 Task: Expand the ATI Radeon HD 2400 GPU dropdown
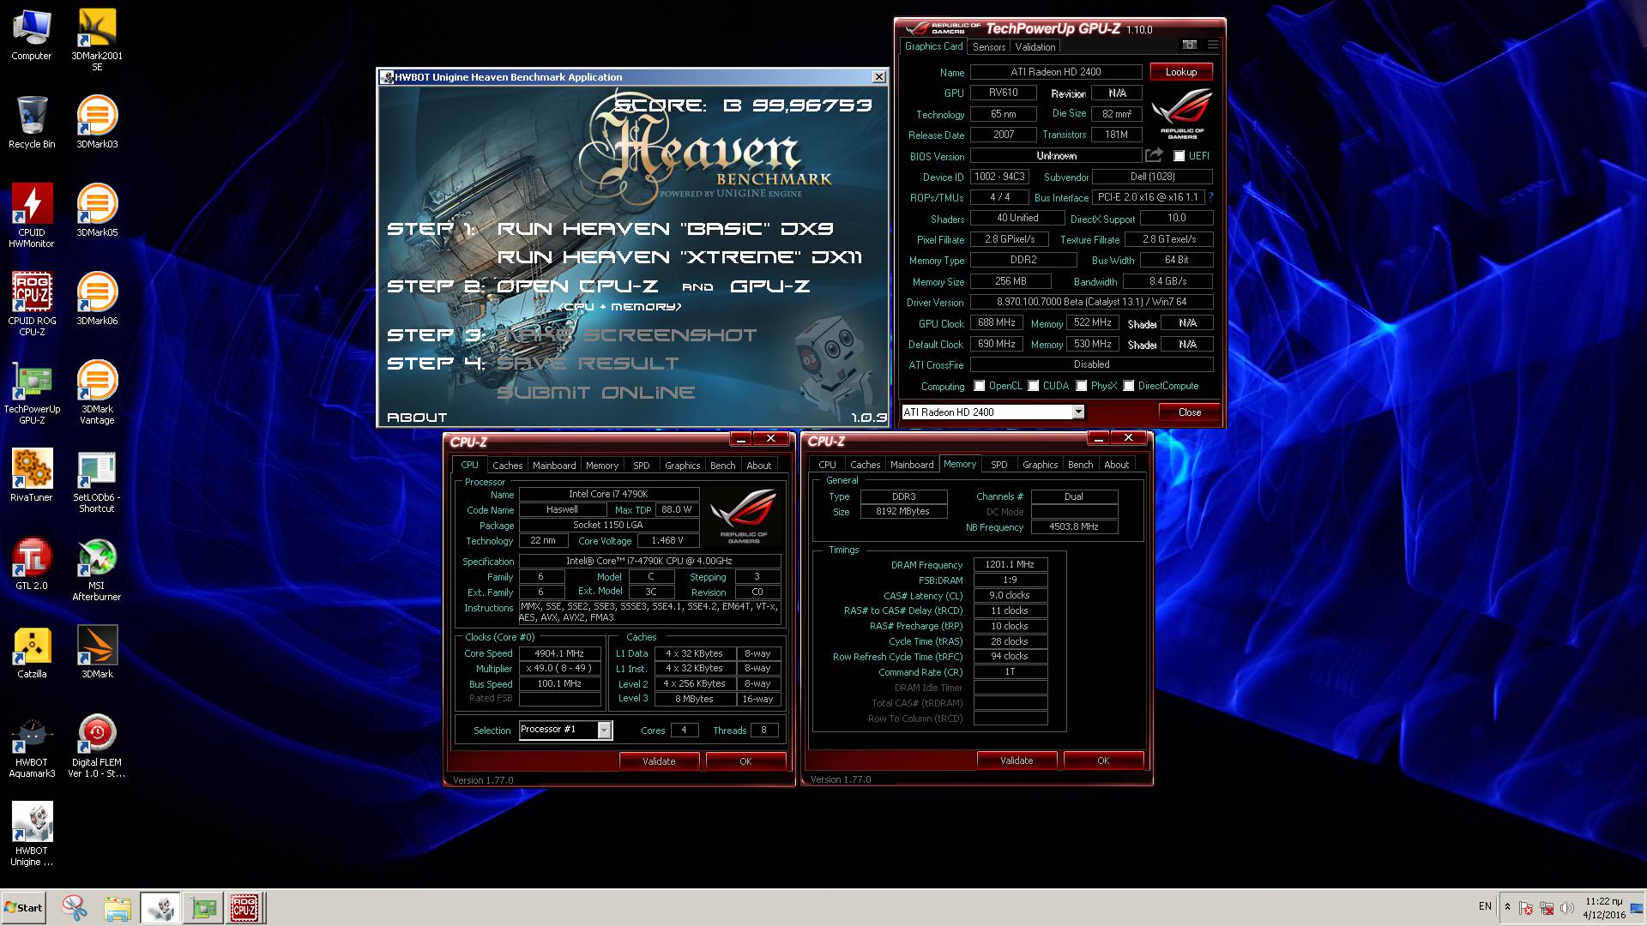point(1078,412)
